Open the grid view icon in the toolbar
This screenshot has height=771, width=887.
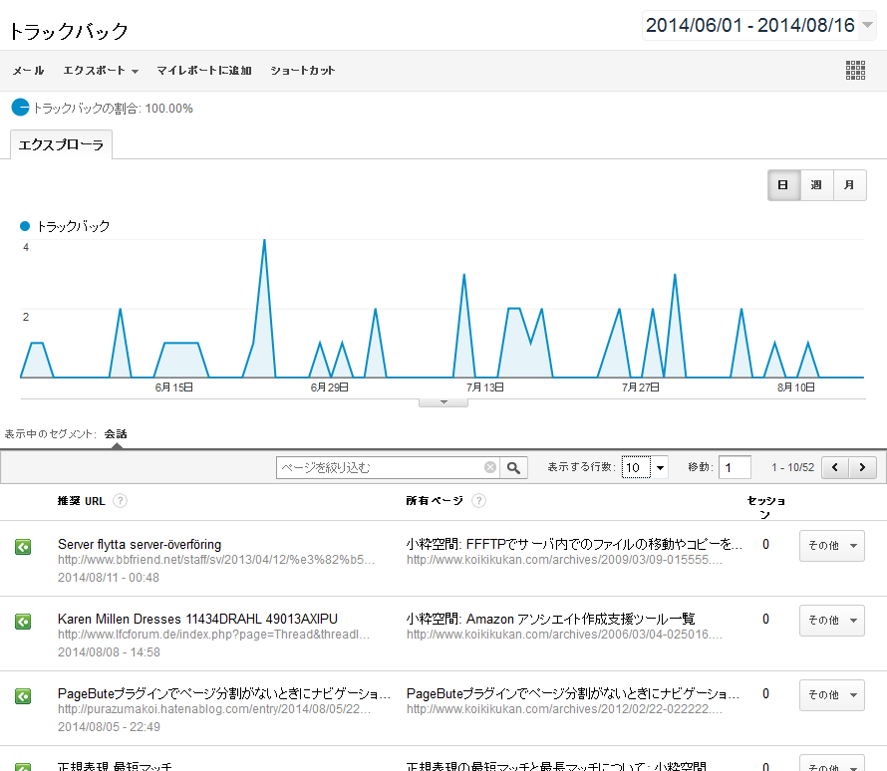(855, 70)
